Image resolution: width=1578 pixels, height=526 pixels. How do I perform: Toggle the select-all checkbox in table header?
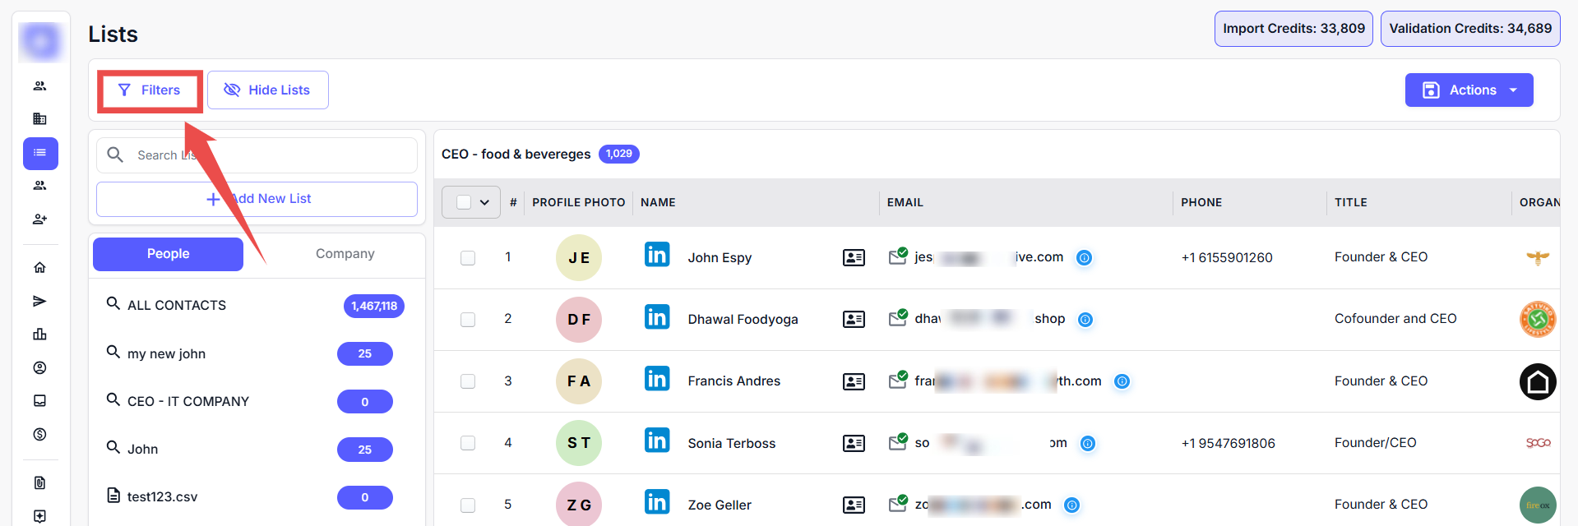click(x=464, y=202)
